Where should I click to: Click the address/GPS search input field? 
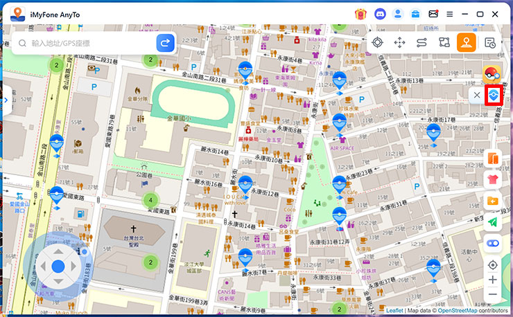point(87,43)
